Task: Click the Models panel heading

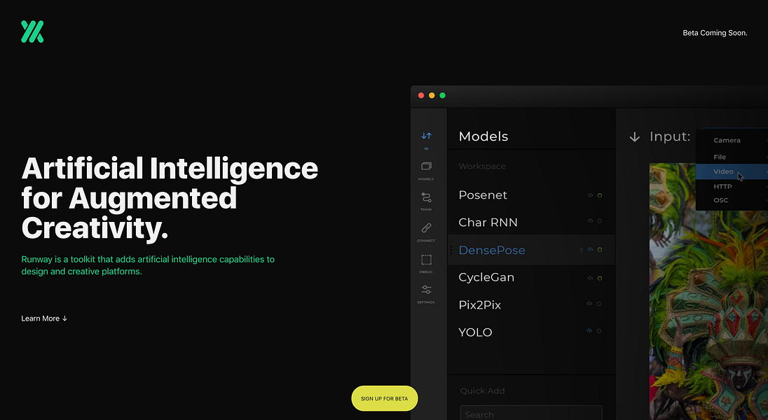Action: (x=484, y=136)
